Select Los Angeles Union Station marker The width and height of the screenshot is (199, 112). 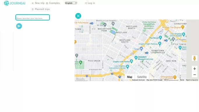(184, 34)
